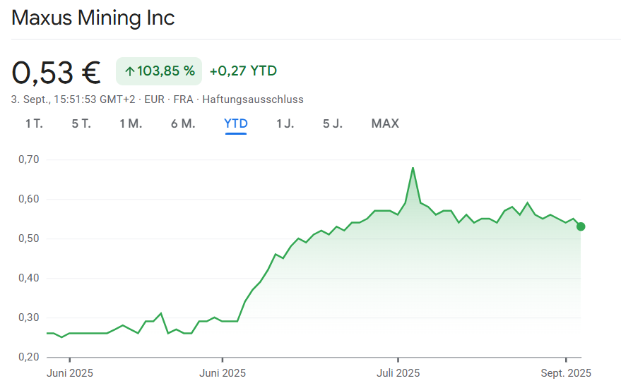Click the 0,30 y-axis label
This screenshot has width=621, height=388.
(x=29, y=317)
